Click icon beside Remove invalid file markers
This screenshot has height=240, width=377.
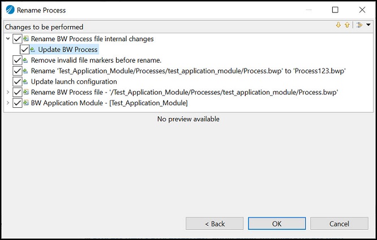(25, 60)
